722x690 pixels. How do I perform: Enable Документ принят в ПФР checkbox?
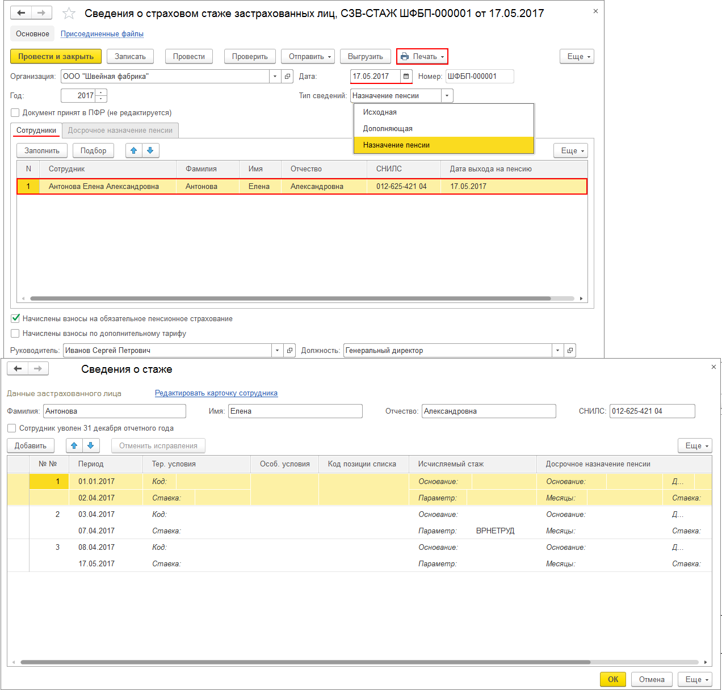[x=15, y=113]
